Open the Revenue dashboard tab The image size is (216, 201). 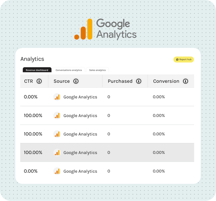click(37, 70)
